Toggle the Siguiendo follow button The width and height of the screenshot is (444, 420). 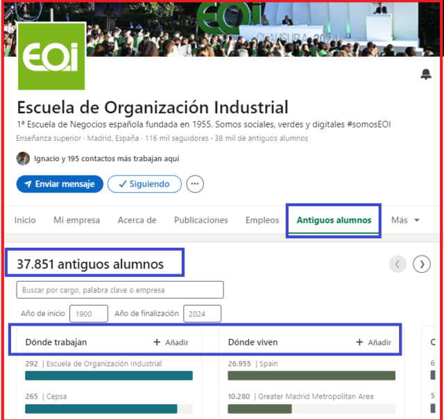tap(144, 184)
